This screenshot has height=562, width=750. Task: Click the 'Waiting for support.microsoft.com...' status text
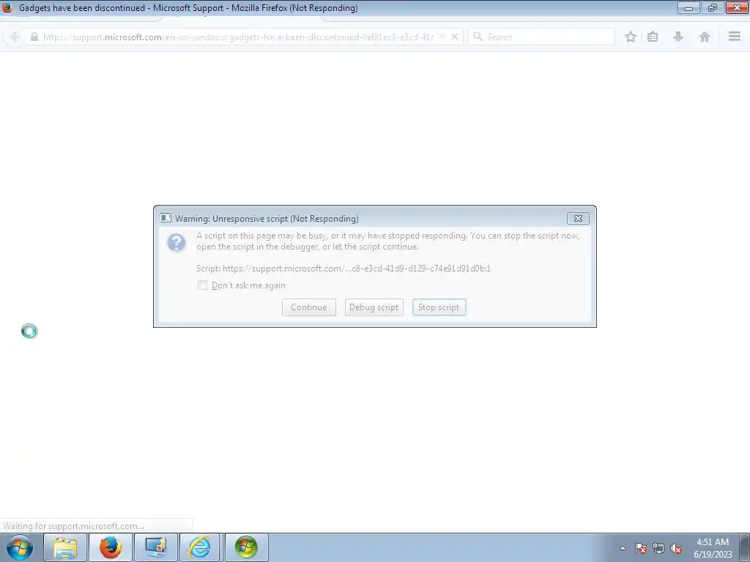(73, 525)
